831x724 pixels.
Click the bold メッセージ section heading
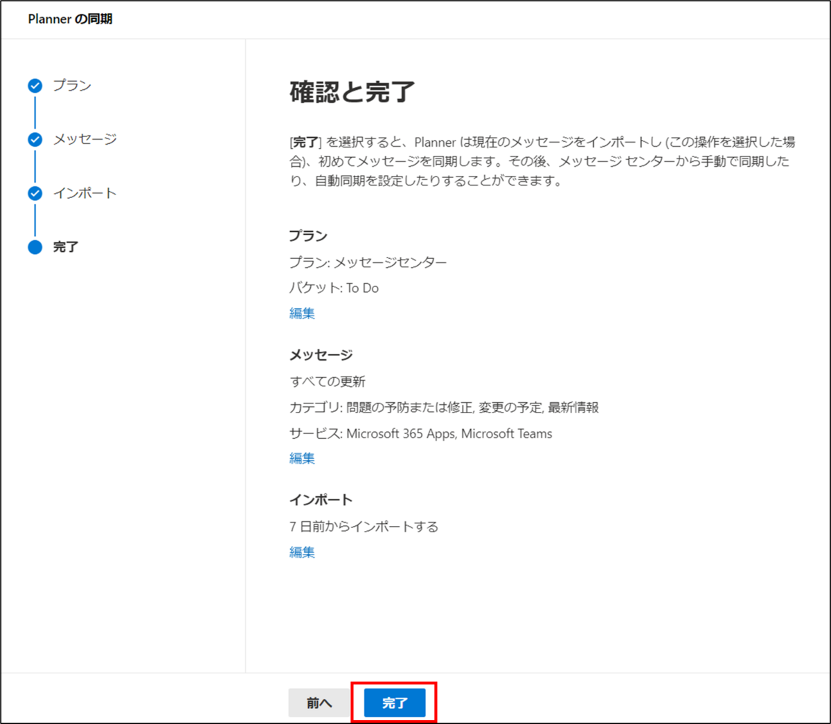pyautogui.click(x=321, y=355)
